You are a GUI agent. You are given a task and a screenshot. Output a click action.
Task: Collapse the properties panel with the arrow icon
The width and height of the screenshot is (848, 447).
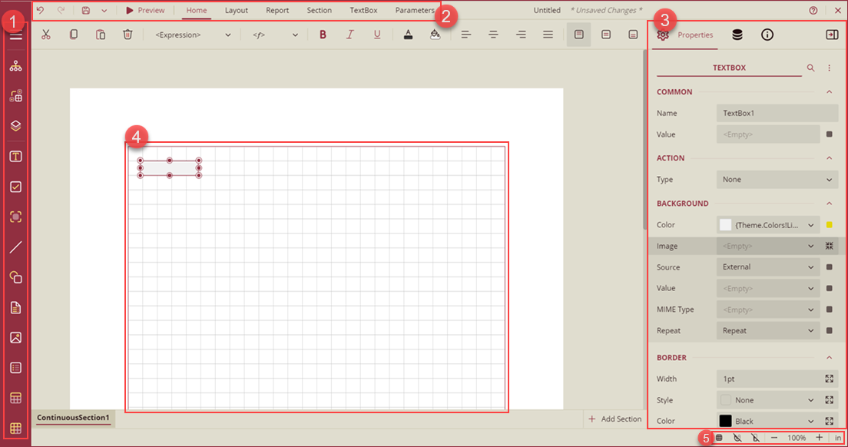832,35
